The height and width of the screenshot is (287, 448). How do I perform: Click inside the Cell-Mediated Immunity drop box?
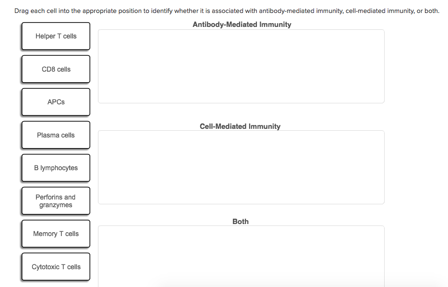[241, 167]
